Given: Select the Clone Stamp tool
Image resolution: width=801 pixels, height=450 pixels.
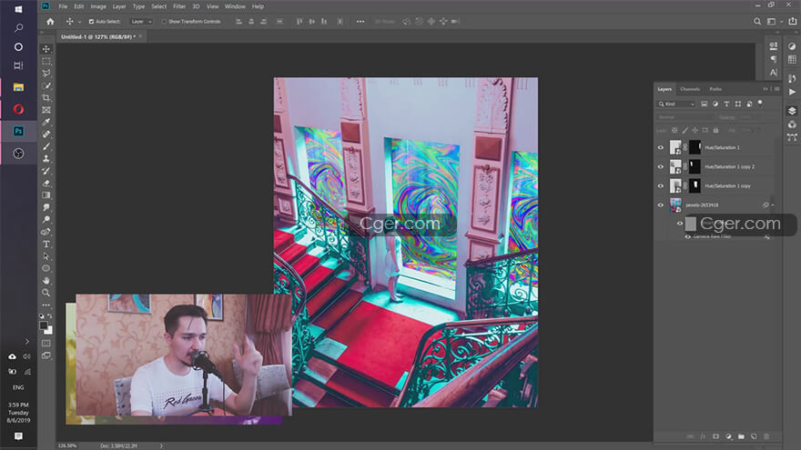Looking at the screenshot, I should (x=46, y=159).
